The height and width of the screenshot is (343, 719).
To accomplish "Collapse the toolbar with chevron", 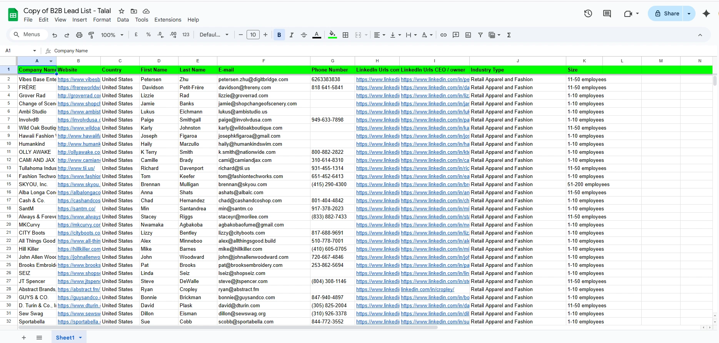I will tap(700, 35).
